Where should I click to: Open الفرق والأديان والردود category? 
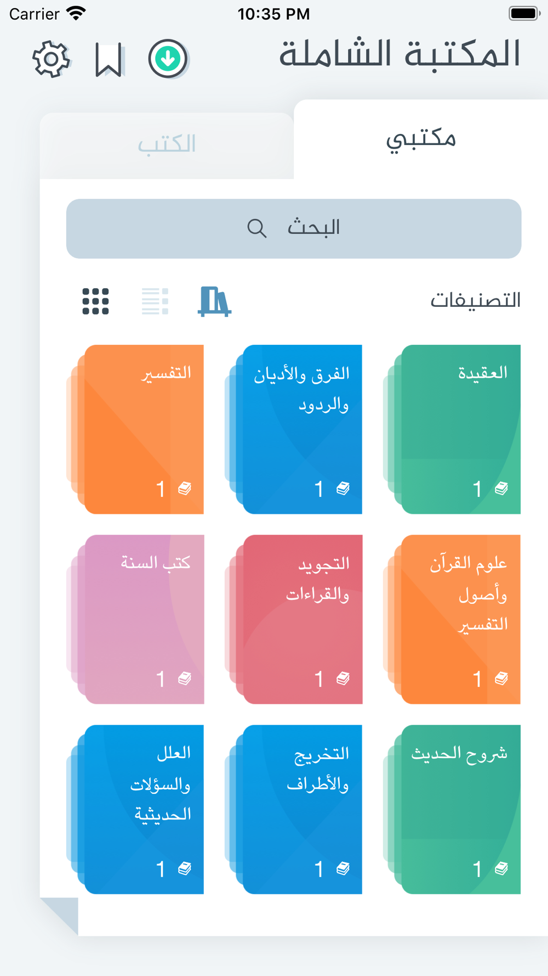[x=294, y=429]
